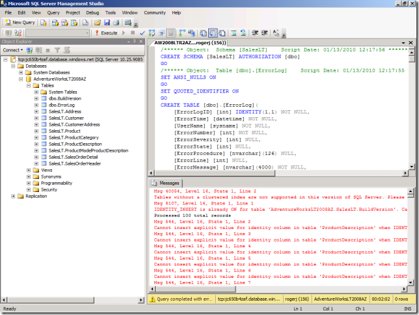Save the script with the floppy disk icon
This screenshot has height=315, width=419.
pos(107,23)
